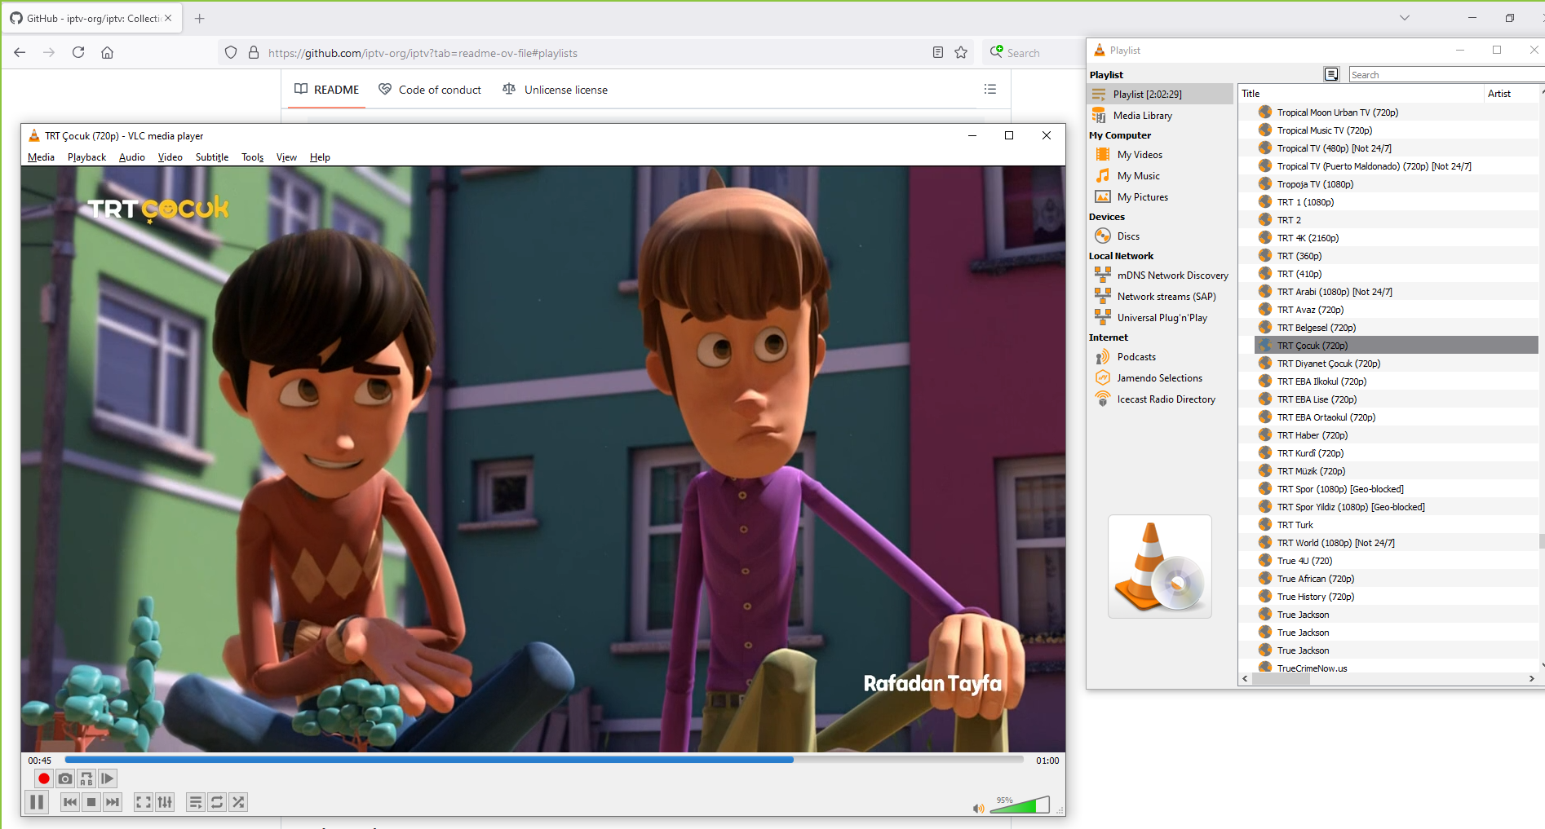Pause playback in VLC media player

point(37,802)
